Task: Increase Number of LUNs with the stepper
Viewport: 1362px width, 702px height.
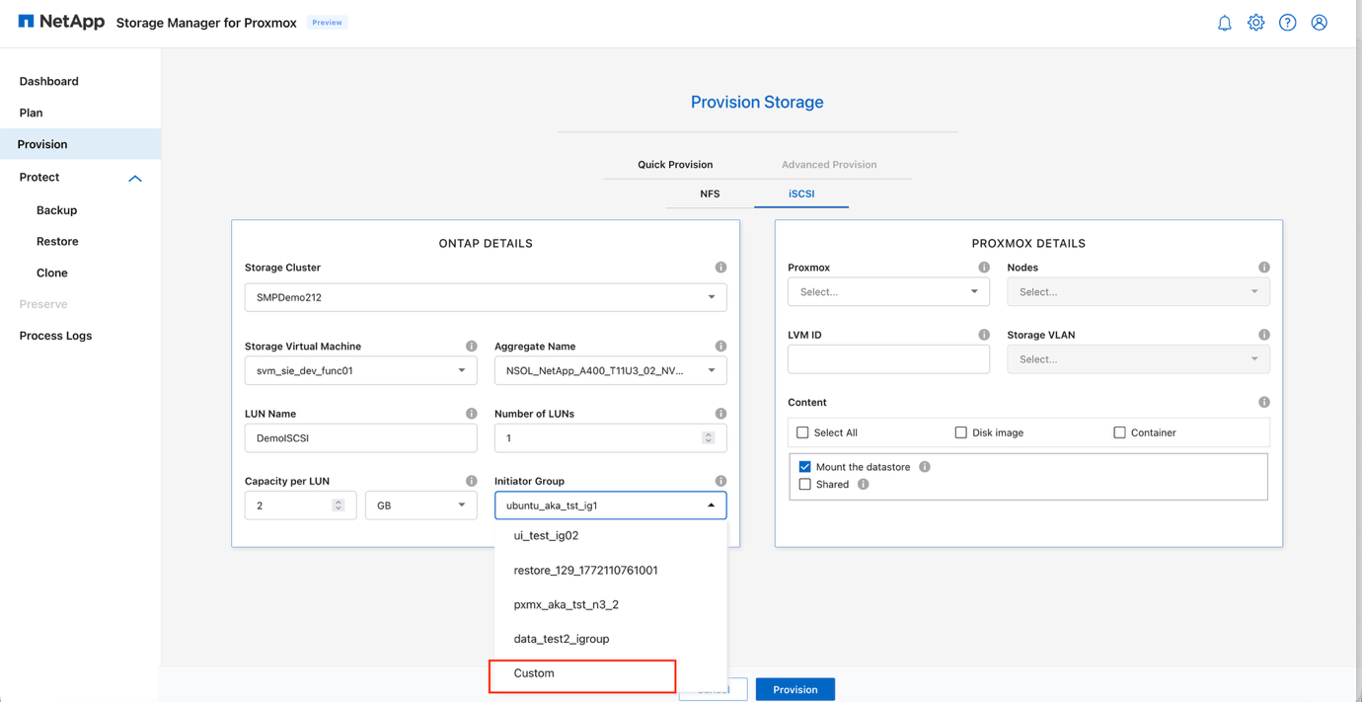Action: [709, 432]
